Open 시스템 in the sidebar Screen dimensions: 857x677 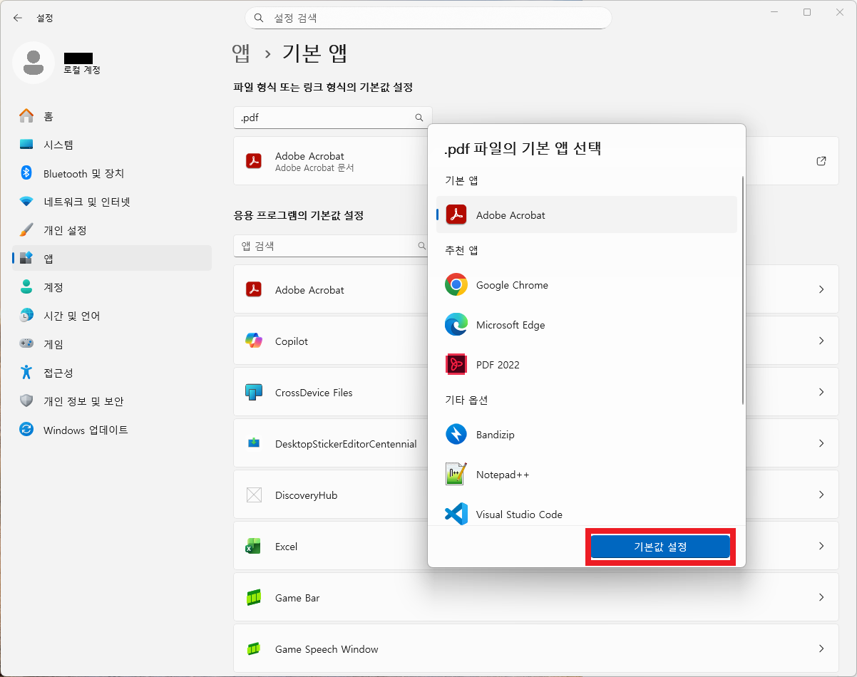[112, 145]
